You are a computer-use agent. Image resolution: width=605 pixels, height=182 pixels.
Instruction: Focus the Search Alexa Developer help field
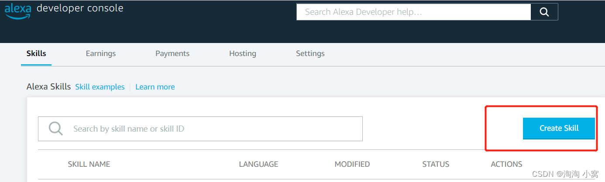pos(413,12)
